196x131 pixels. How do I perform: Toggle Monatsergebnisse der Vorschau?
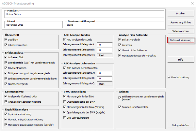[120, 55]
